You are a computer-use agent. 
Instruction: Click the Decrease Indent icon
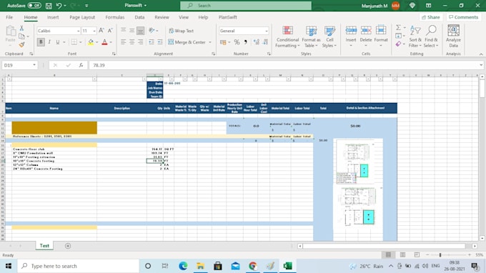coord(152,42)
